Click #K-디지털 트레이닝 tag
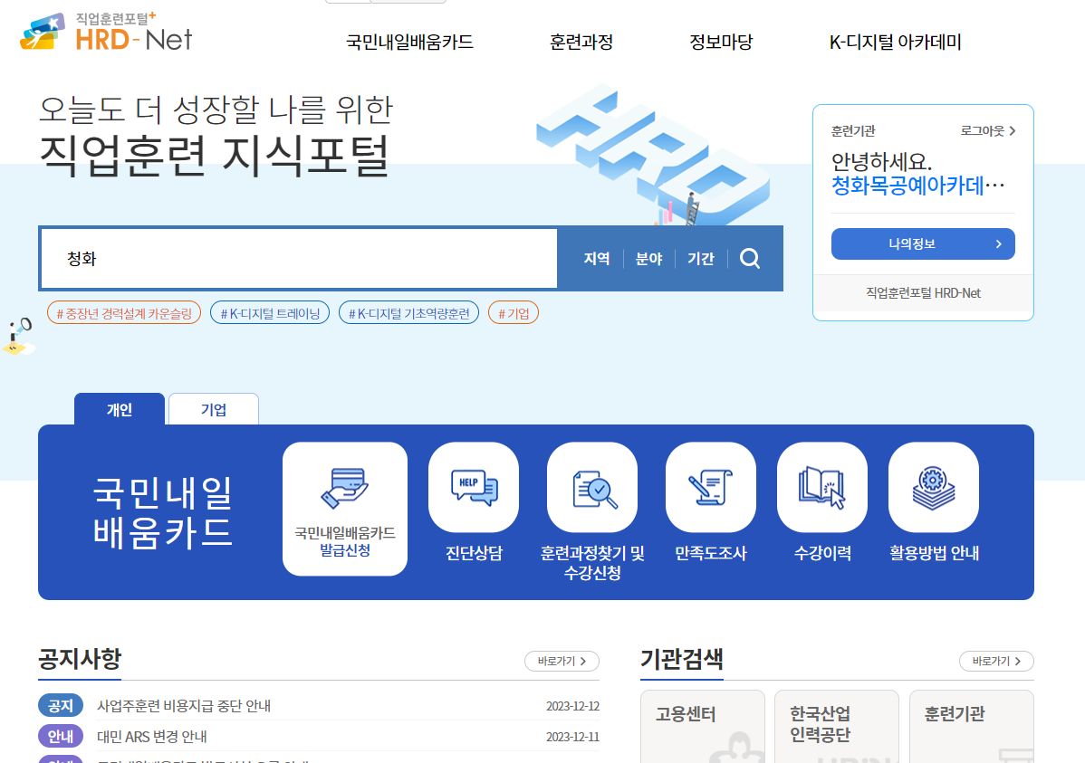The height and width of the screenshot is (763, 1085). tap(270, 313)
